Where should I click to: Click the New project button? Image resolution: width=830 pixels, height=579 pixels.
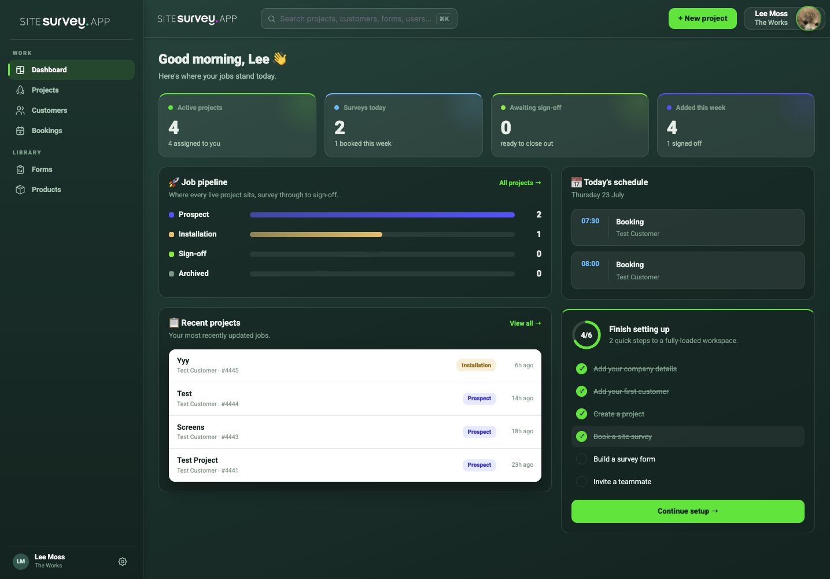click(703, 19)
